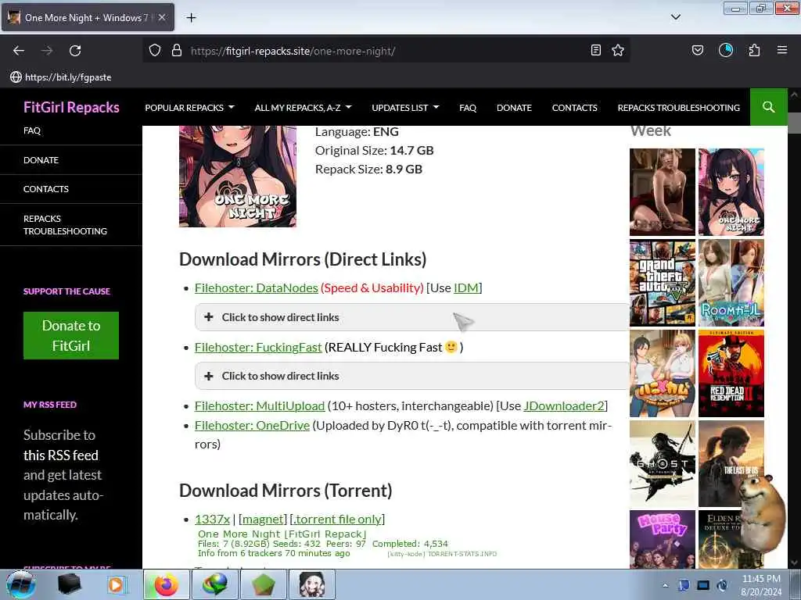Image resolution: width=801 pixels, height=600 pixels.
Task: Click the anime character taskbar icon
Action: click(x=311, y=584)
